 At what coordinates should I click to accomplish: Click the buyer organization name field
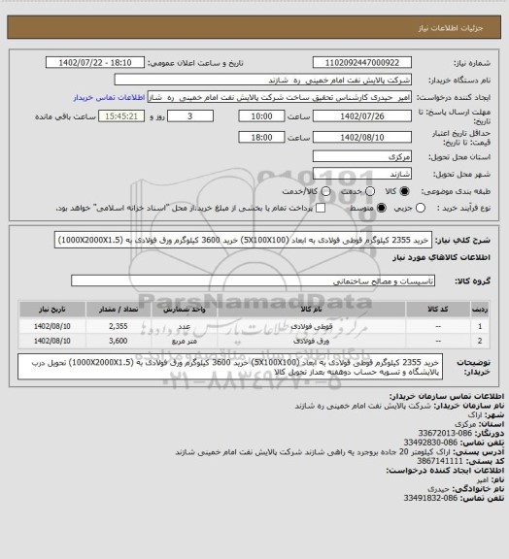pos(262,80)
